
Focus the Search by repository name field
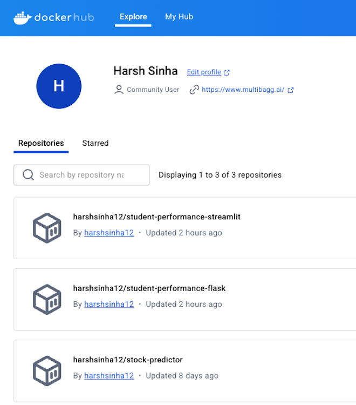(81, 175)
